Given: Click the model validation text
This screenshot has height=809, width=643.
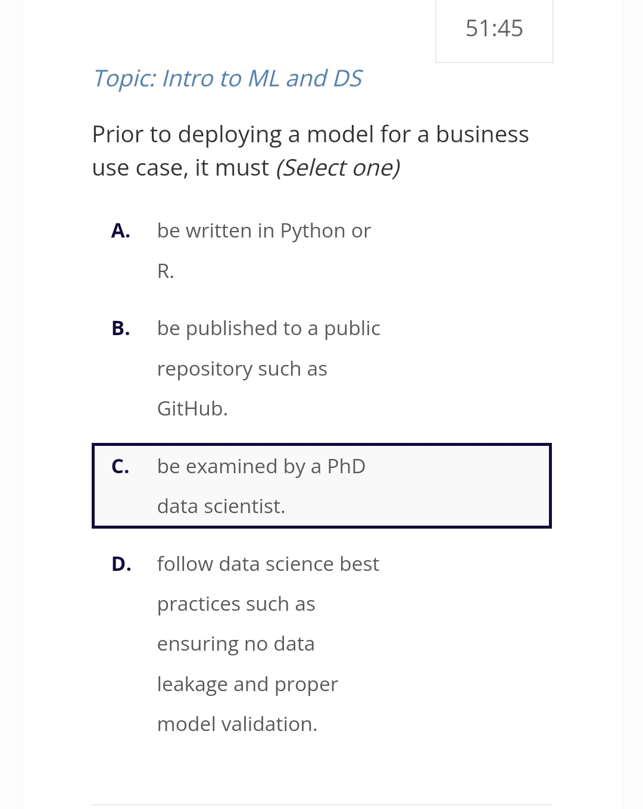Looking at the screenshot, I should coord(237,724).
